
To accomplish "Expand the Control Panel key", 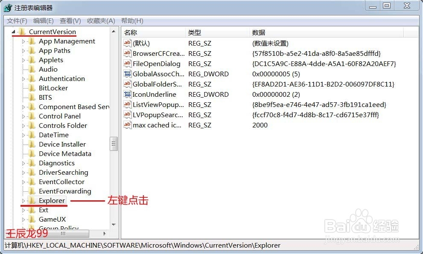I will pyautogui.click(x=23, y=116).
